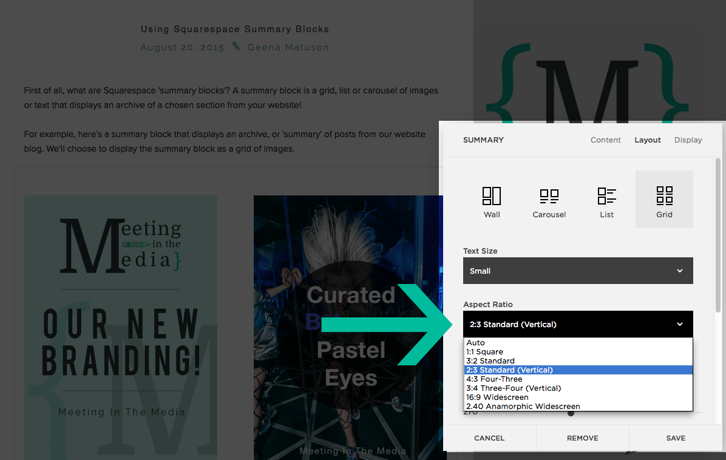Click the SAVE button
This screenshot has width=726, height=460.
pos(676,438)
